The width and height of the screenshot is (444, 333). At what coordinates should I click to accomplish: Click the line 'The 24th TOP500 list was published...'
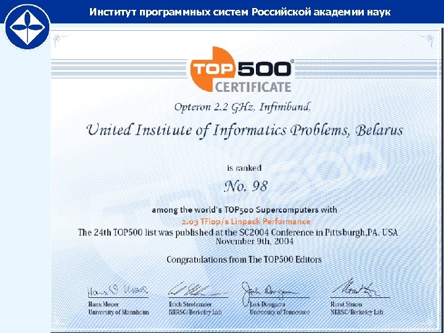pos(238,232)
